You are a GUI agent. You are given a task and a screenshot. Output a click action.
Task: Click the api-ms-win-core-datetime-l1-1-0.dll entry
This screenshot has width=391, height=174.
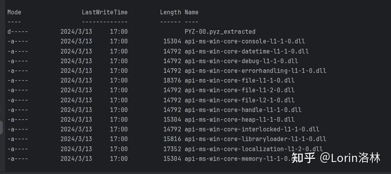247,51
